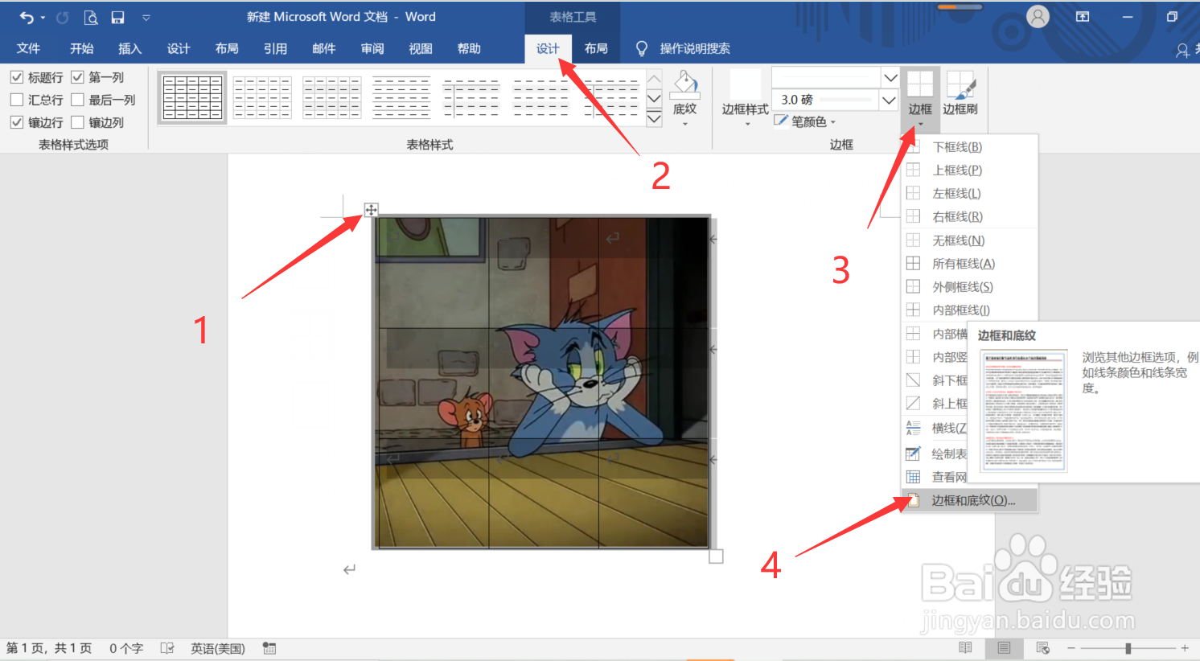Open the user account avatar icon
Screen dimensions: 1200x661
[1038, 16]
